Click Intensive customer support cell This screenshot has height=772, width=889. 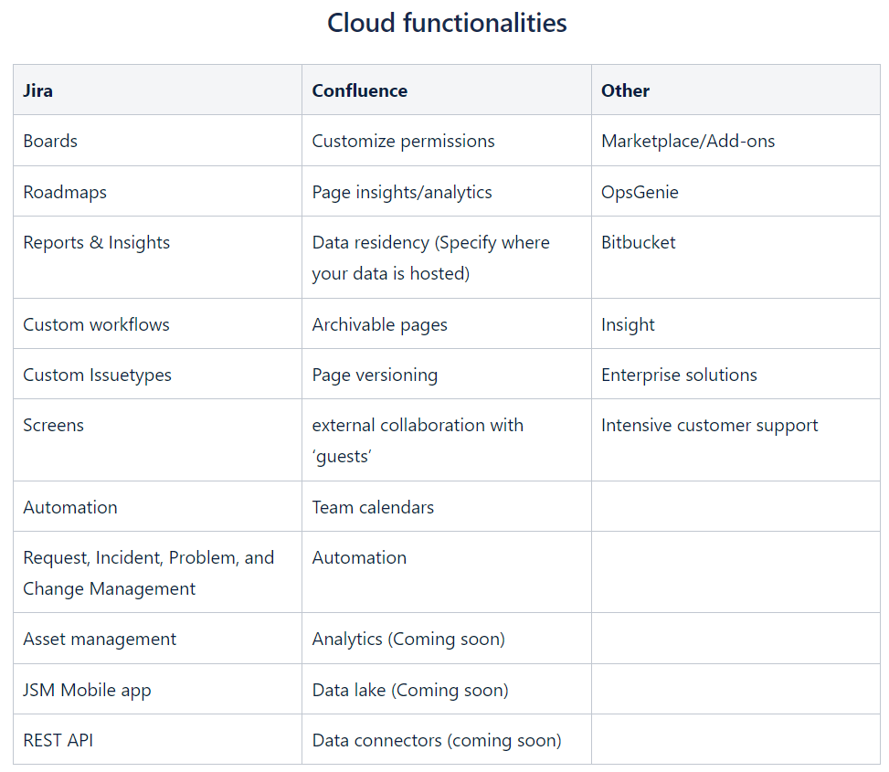pyautogui.click(x=736, y=439)
